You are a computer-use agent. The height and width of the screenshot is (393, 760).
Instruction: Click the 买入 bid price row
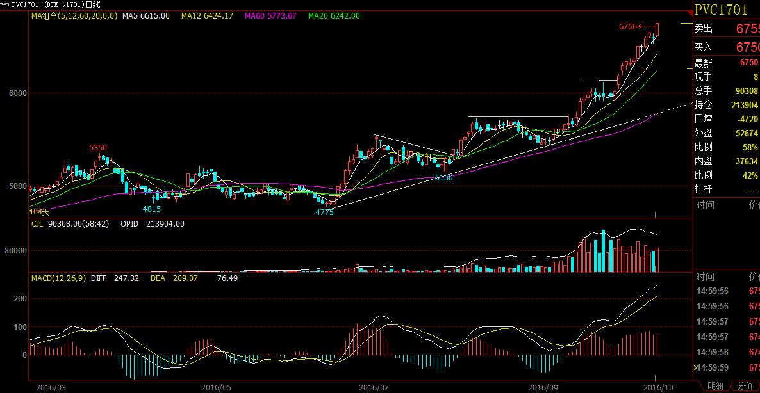(727, 47)
